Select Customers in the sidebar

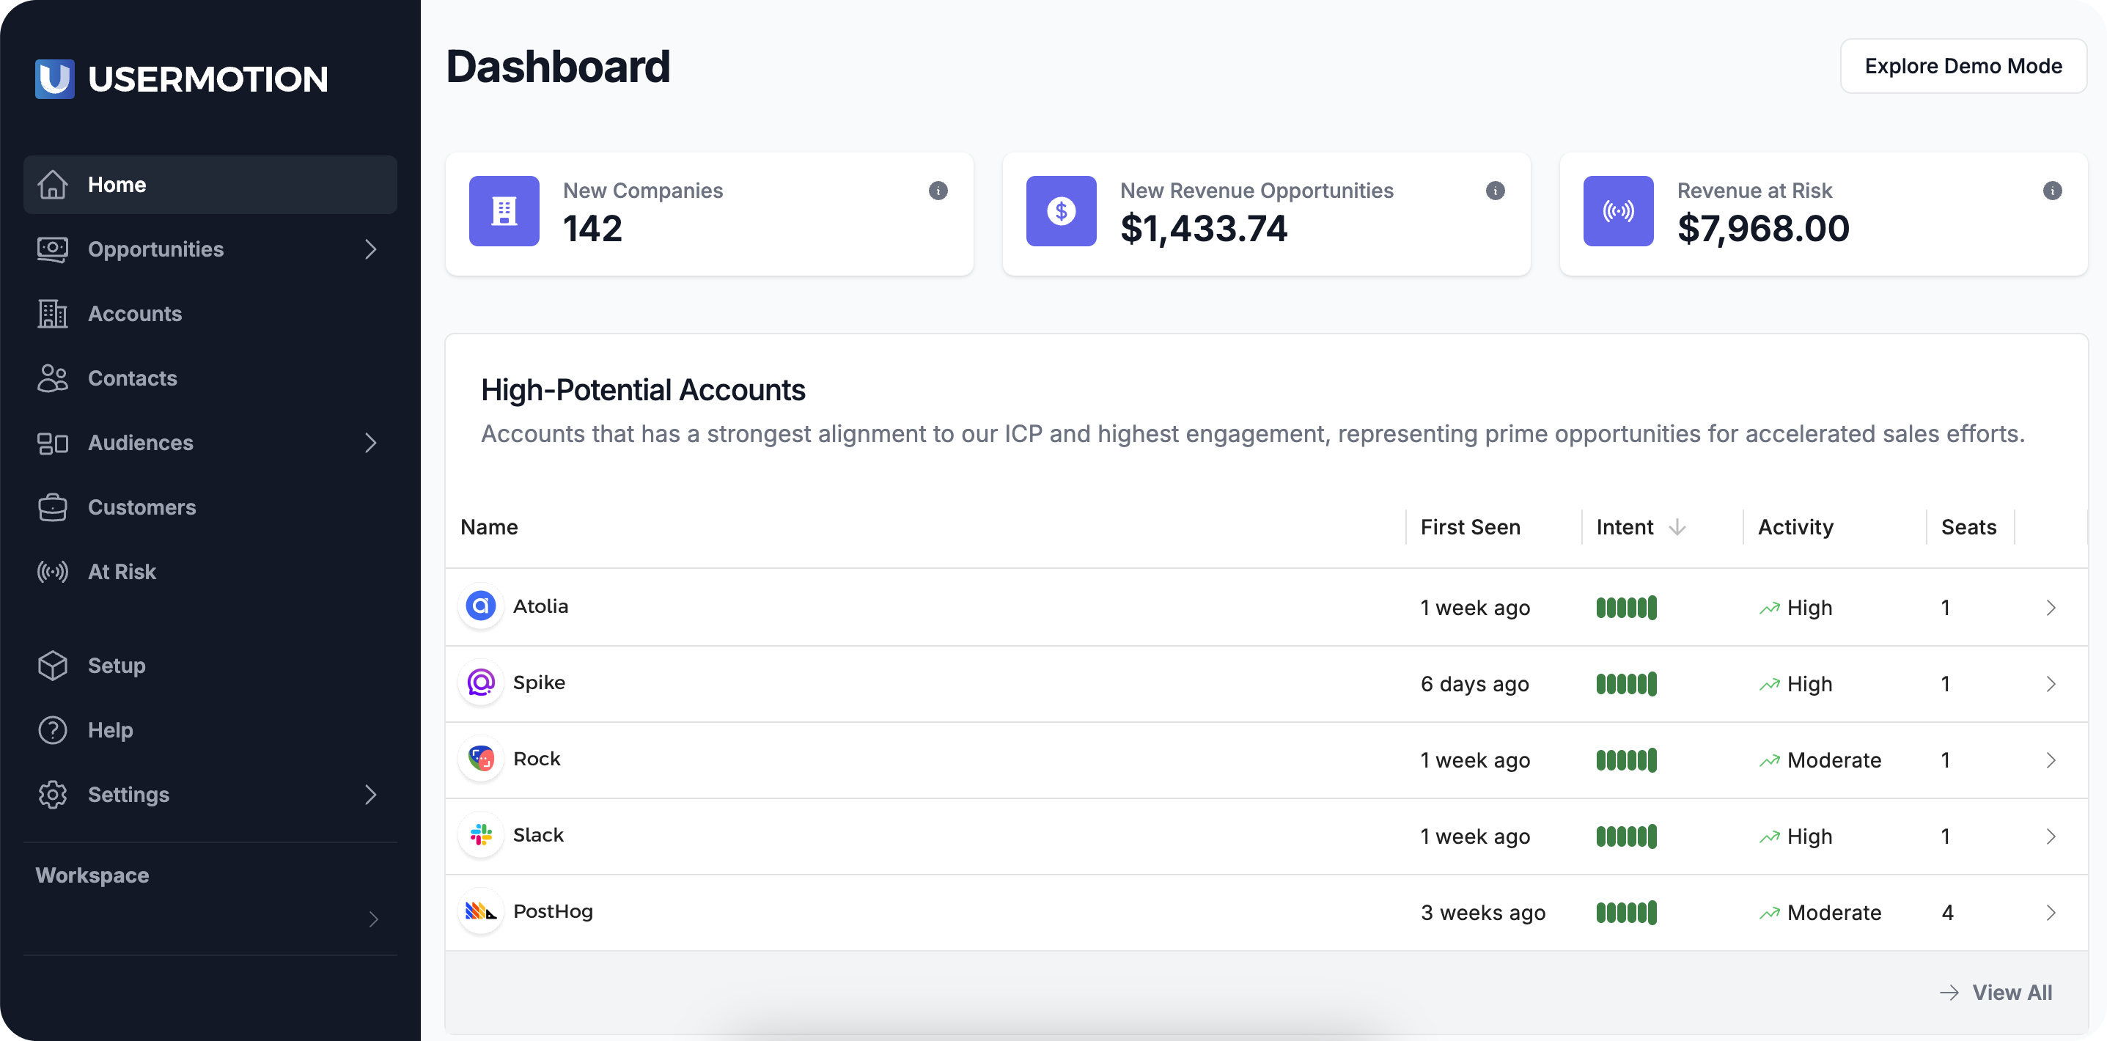pos(141,507)
